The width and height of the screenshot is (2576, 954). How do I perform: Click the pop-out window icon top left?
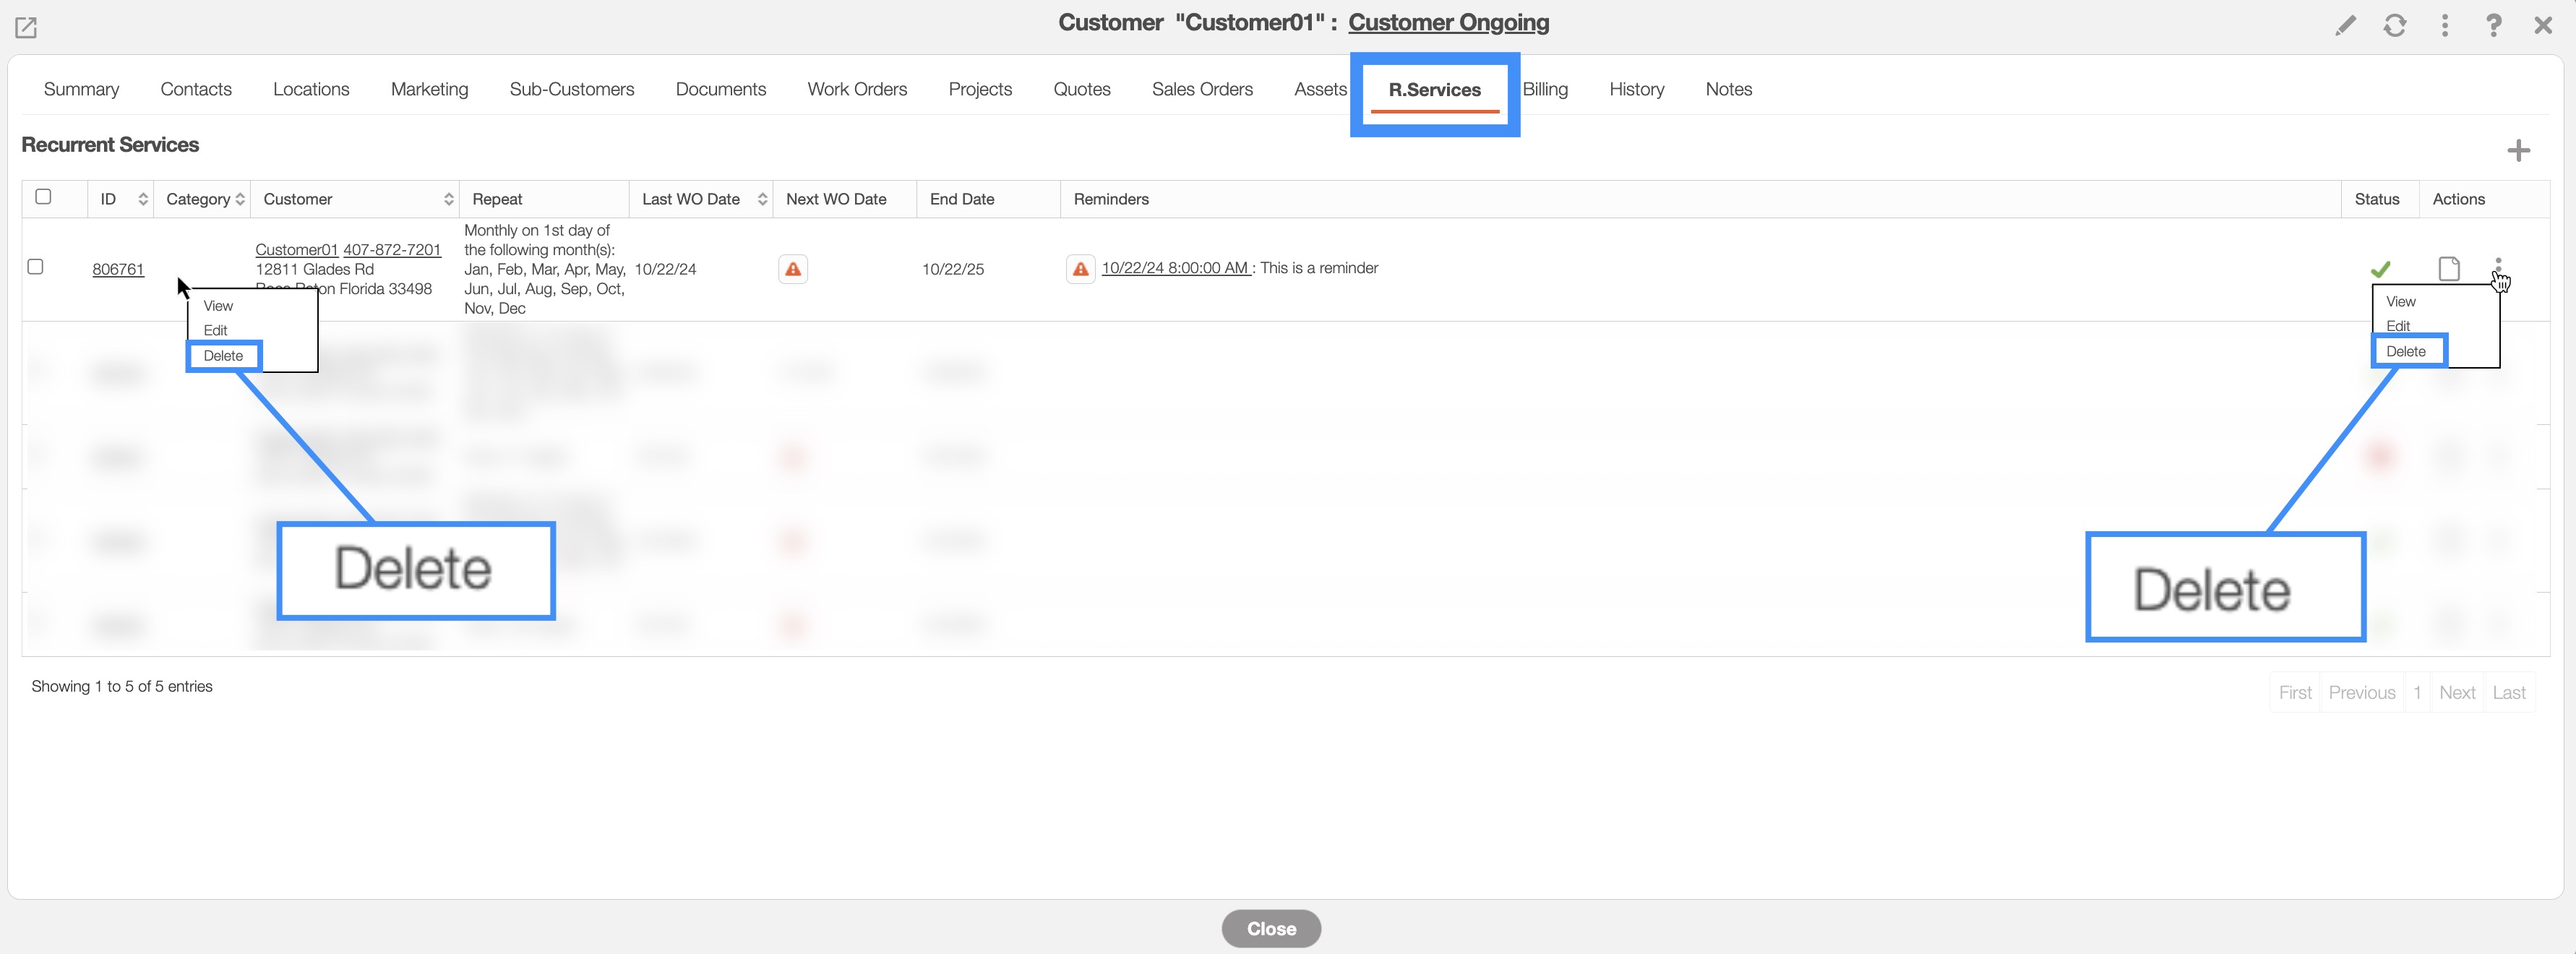pyautogui.click(x=26, y=28)
